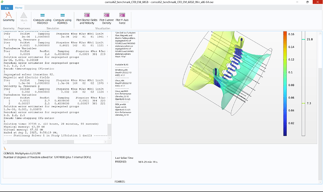Open the File menu tab

[x=7, y=8]
